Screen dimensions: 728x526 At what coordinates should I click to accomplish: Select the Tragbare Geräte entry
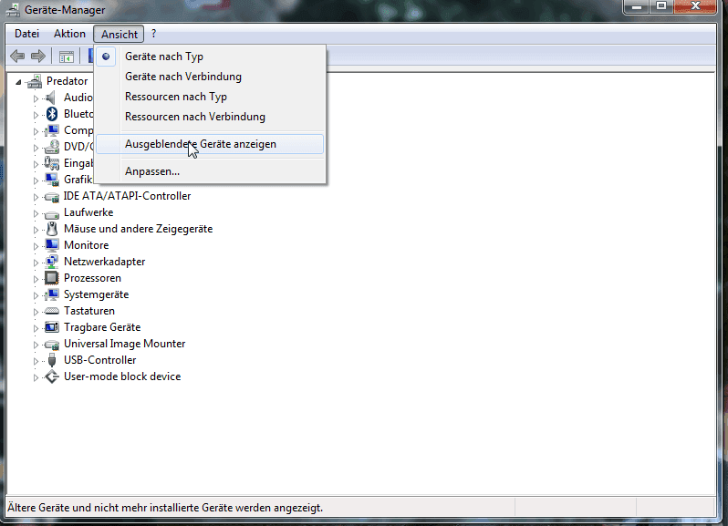102,327
